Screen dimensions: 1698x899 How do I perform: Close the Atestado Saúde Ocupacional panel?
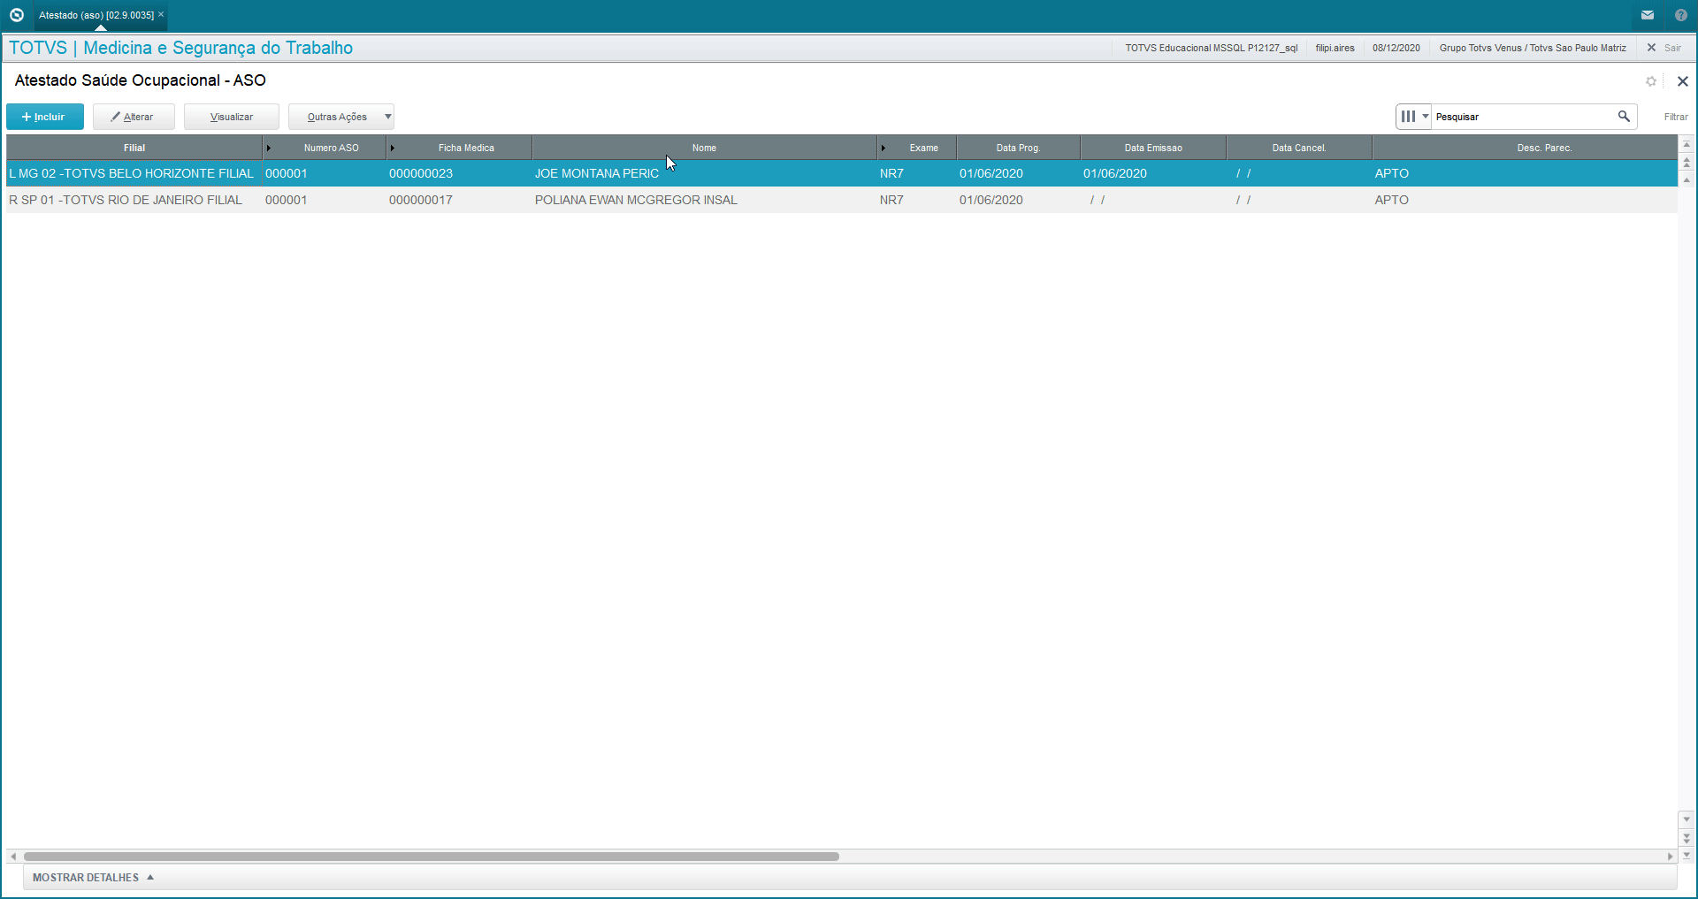click(1683, 81)
